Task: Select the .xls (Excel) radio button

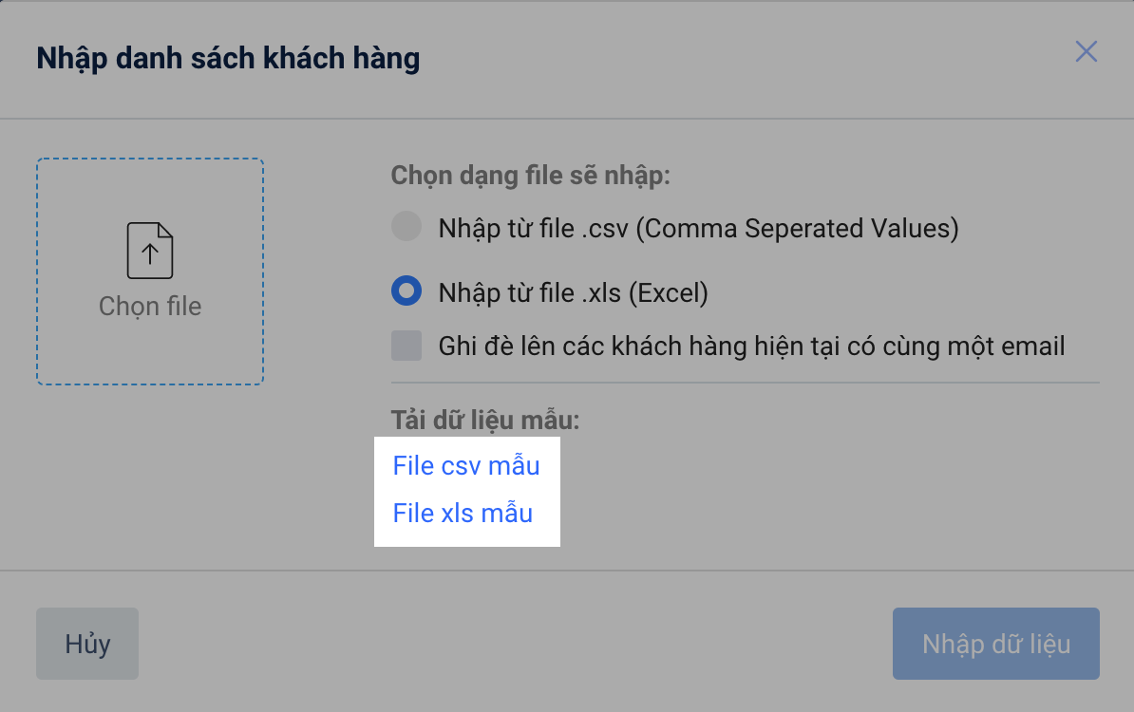Action: tap(406, 291)
